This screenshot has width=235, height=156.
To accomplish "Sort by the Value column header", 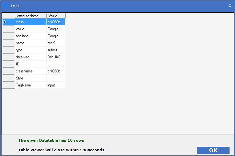I will point(56,16).
